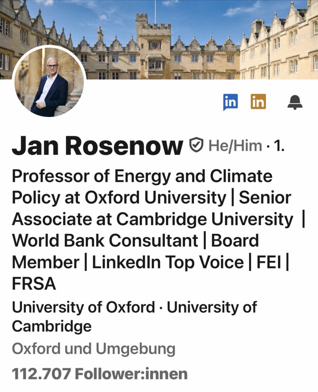Image resolution: width=318 pixels, height=392 pixels.
Task: Click the profile name "Jan Rosenow"
Action: [x=97, y=146]
